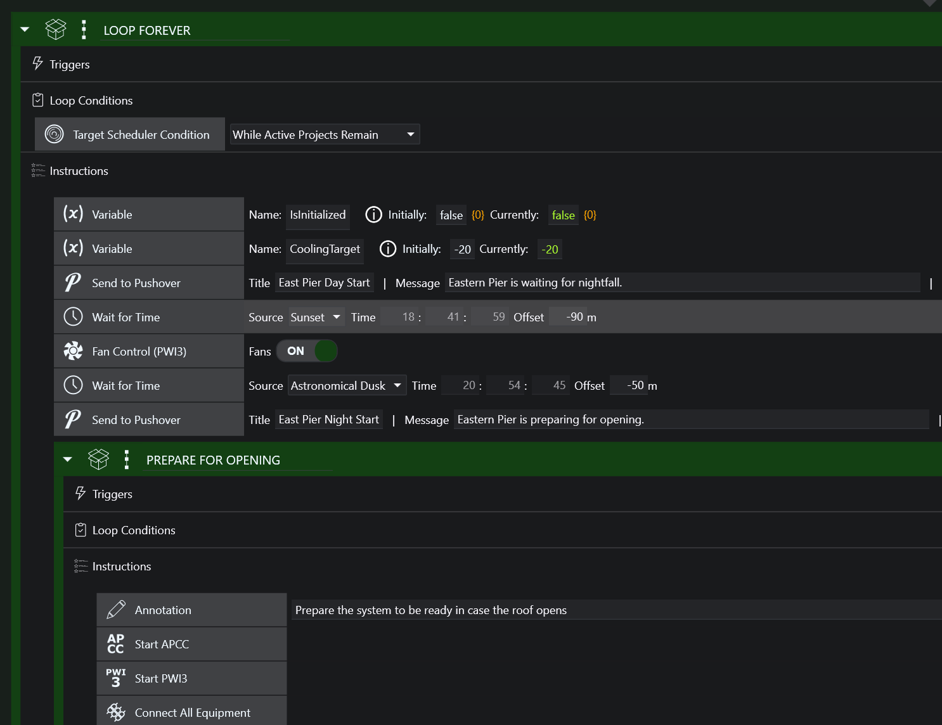Click the Pushover icon for East Pier Day Start
This screenshot has width=942, height=725.
(73, 283)
